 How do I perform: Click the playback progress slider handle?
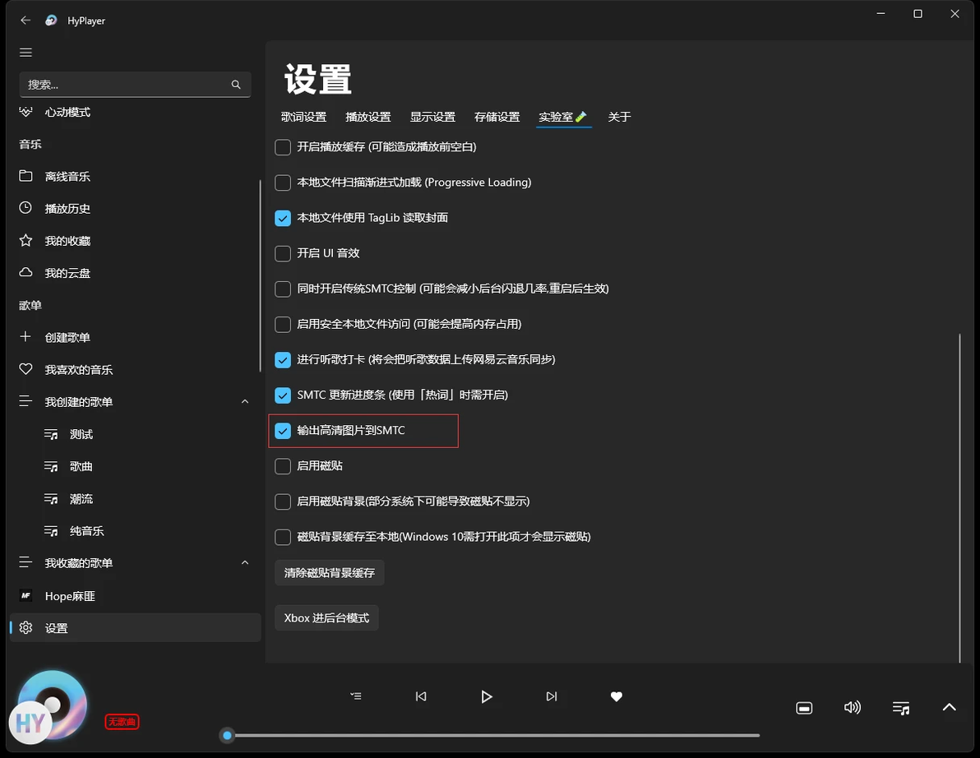[228, 736]
